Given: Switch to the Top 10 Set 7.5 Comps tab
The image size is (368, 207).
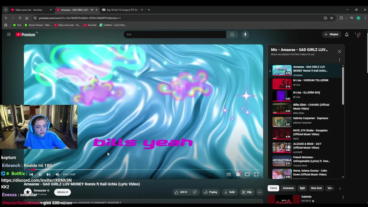Looking at the screenshot, I should tap(122, 10).
